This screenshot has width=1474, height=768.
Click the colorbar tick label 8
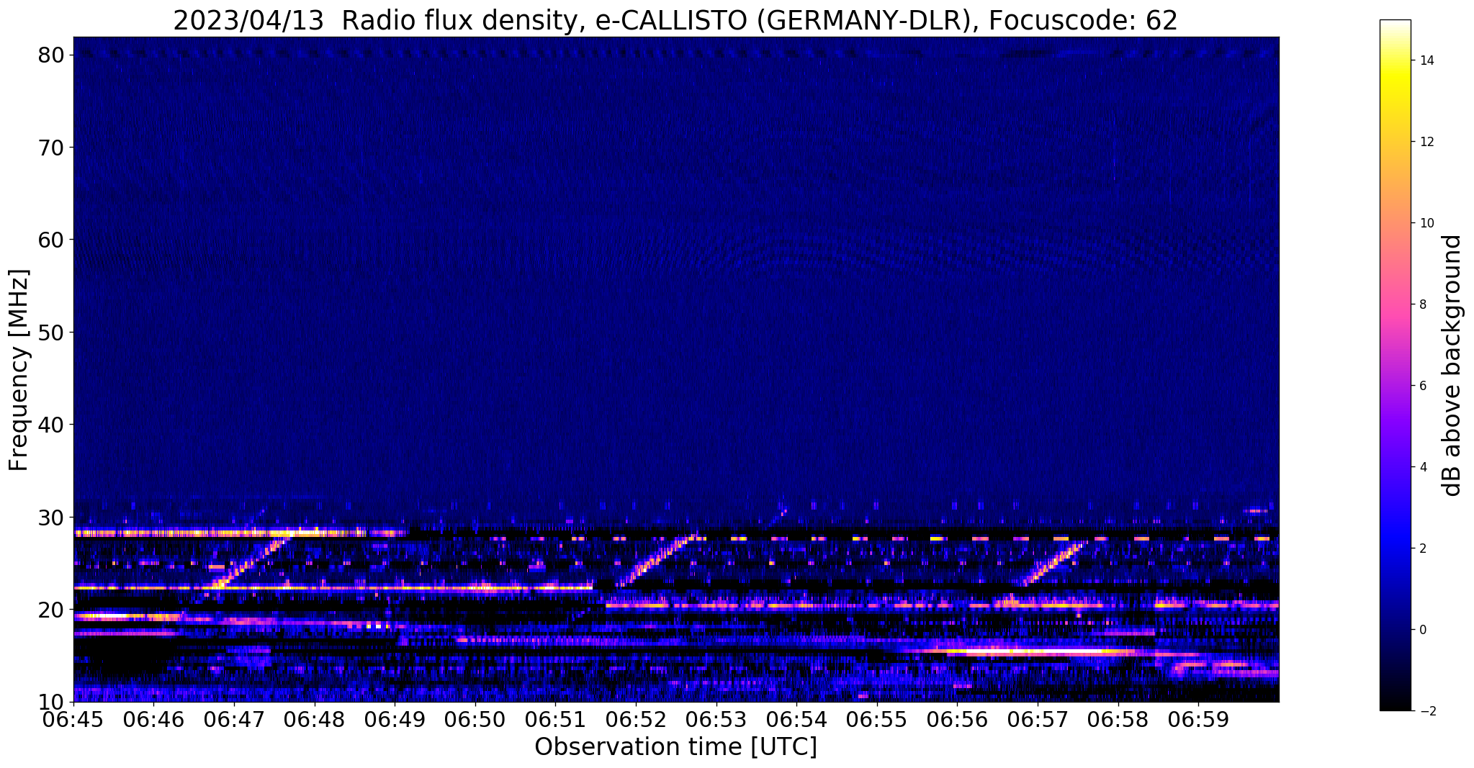coord(1422,304)
